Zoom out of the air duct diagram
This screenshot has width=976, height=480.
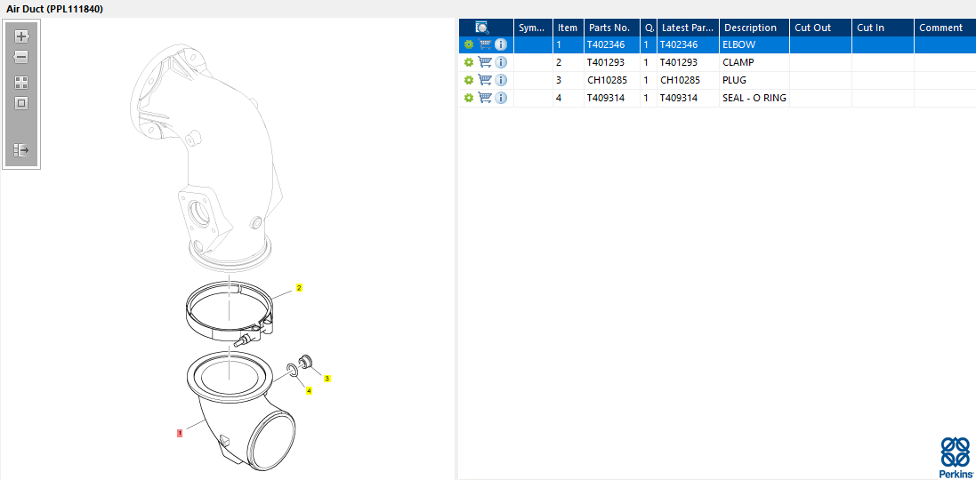coord(21,57)
